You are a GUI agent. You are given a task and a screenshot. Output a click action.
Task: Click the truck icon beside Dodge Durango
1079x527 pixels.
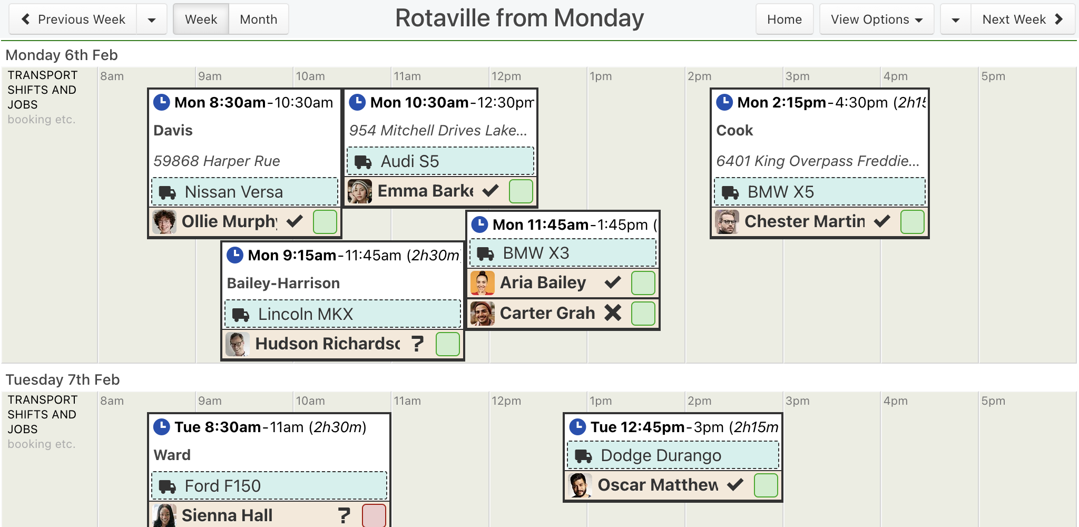tap(583, 456)
